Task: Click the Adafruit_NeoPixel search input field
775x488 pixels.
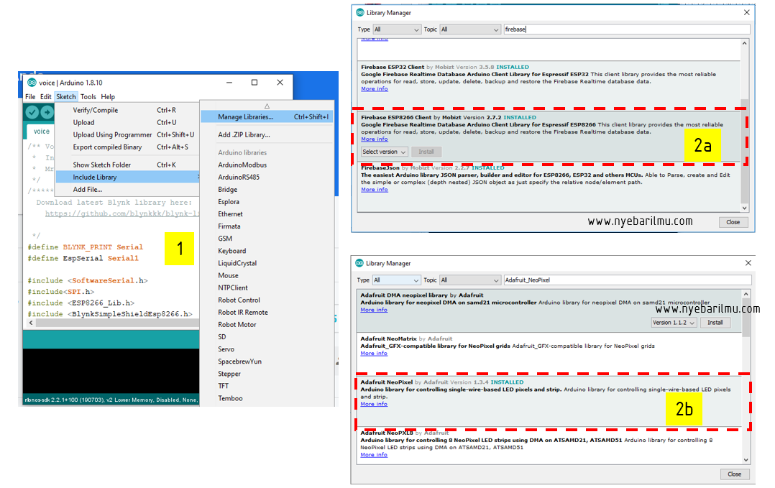Action: pyautogui.click(x=627, y=280)
